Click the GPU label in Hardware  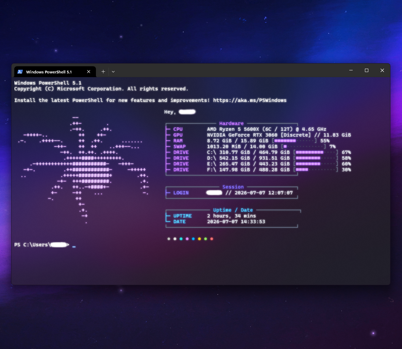[x=178, y=135]
